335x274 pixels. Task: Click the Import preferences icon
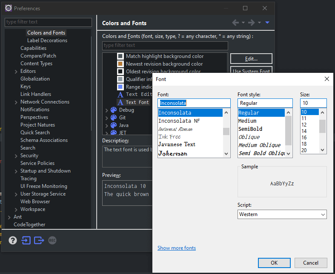(x=26, y=240)
